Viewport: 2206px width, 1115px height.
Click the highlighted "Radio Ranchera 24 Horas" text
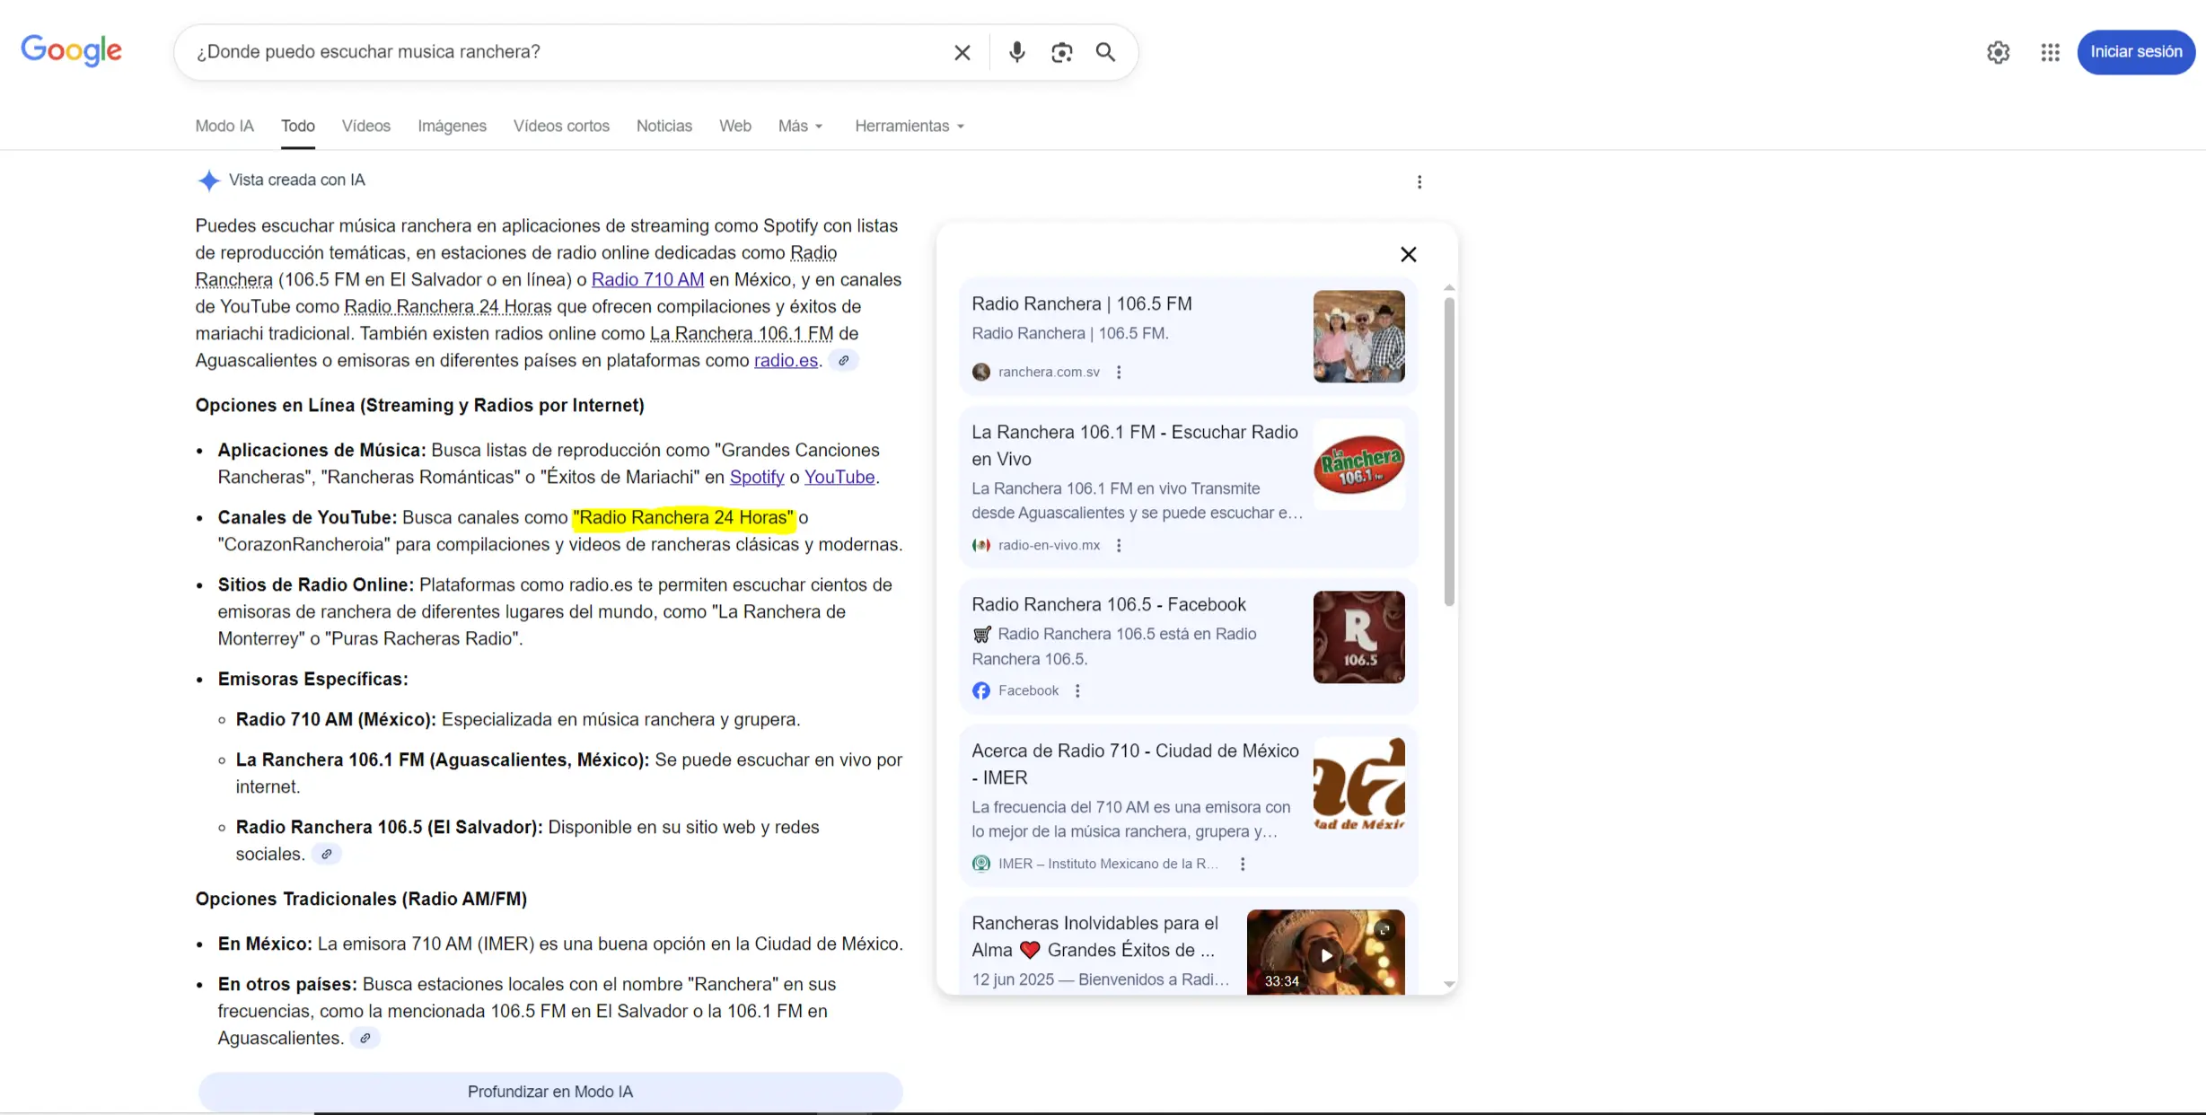[684, 517]
